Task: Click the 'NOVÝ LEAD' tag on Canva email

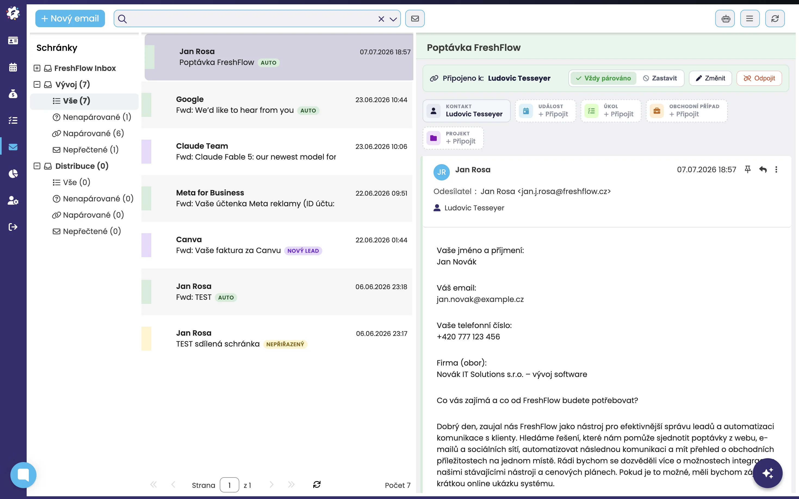Action: 303,251
